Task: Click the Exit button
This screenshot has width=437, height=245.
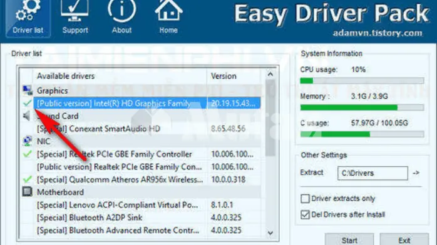Action: pos(404,240)
